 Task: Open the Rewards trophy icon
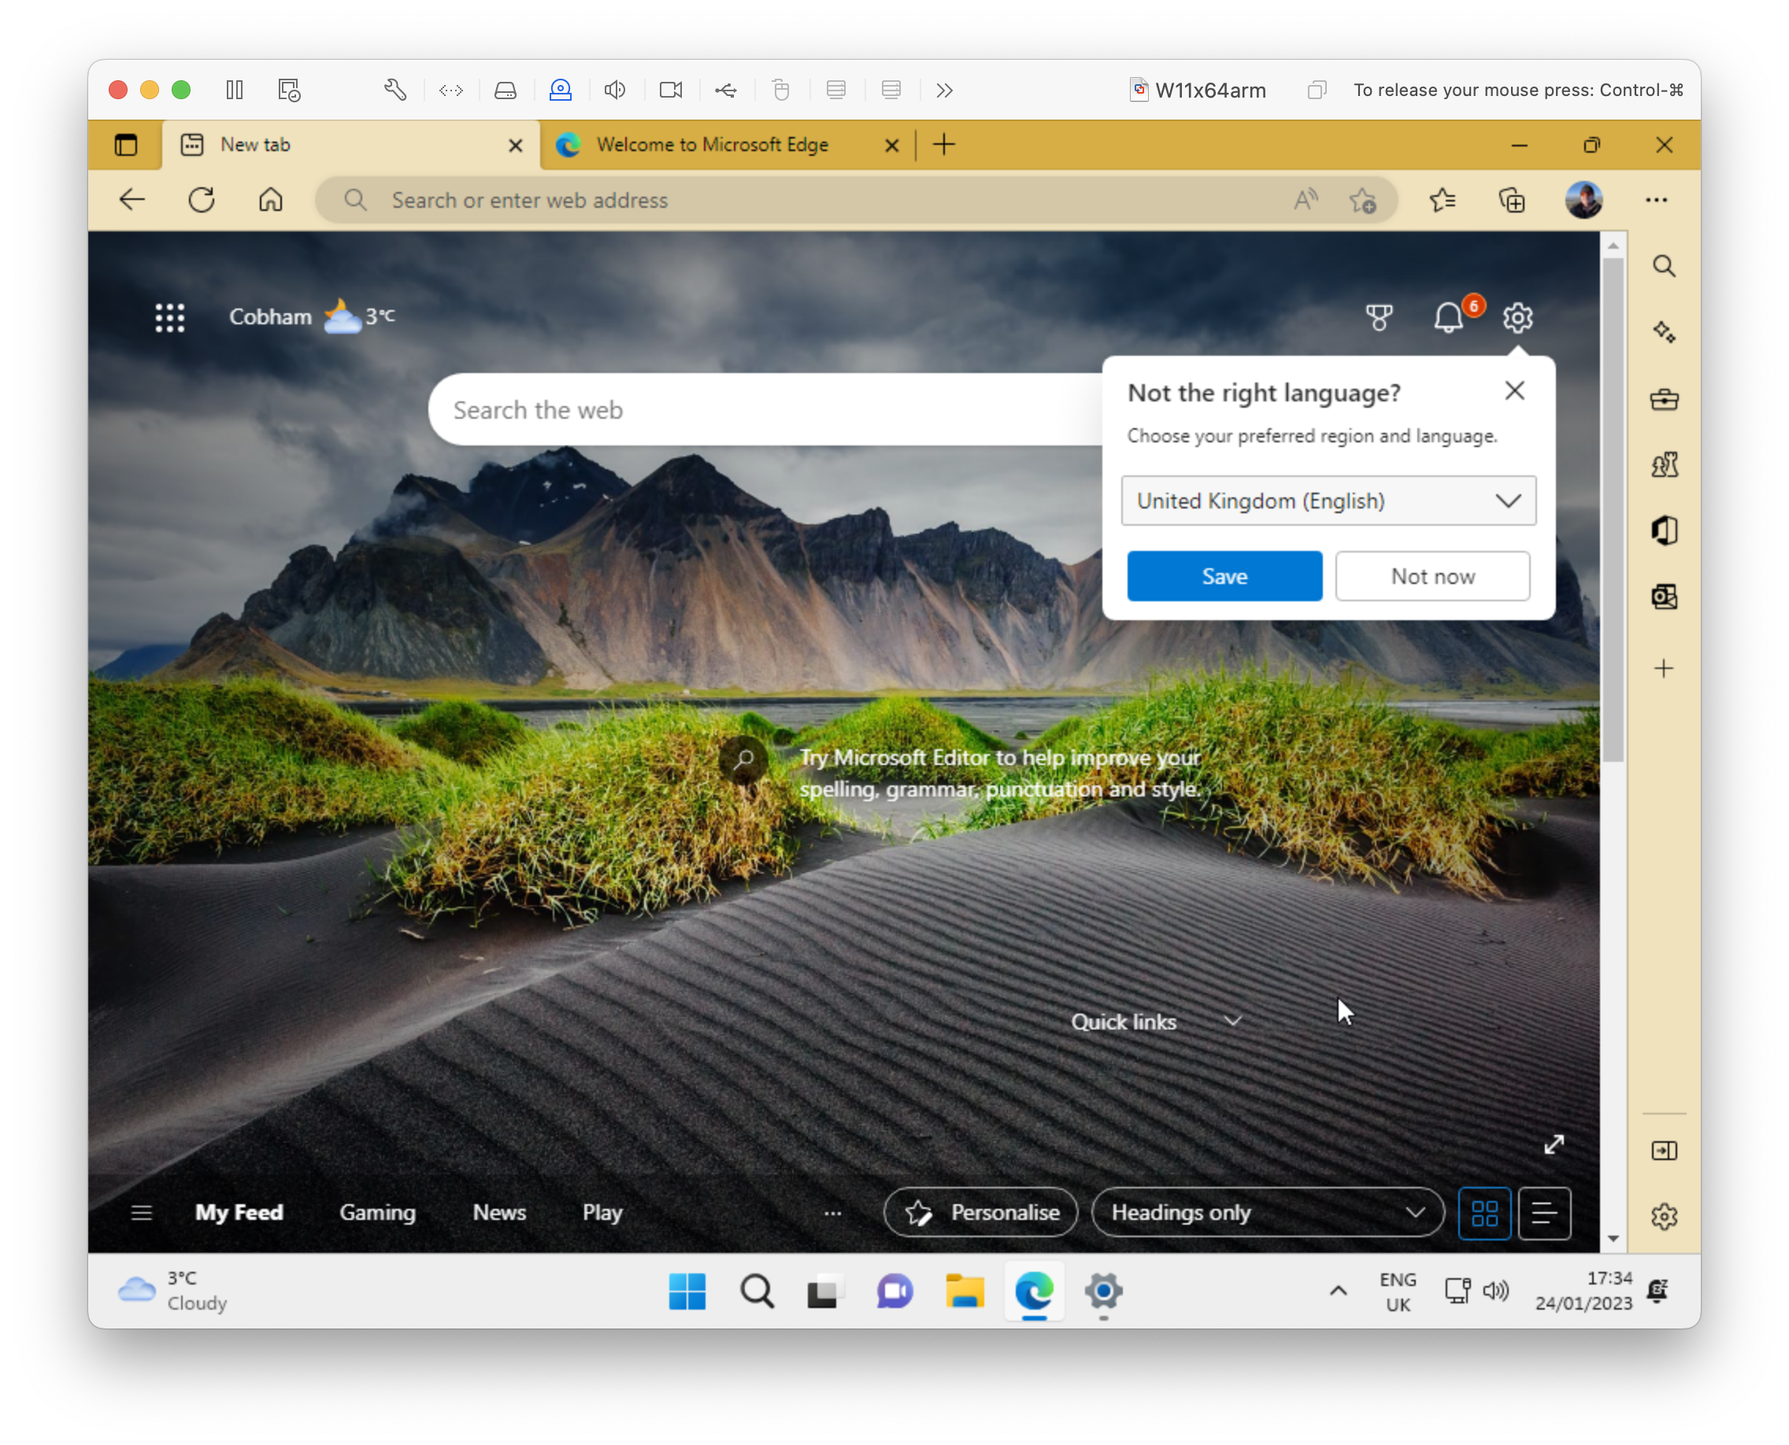[1380, 317]
